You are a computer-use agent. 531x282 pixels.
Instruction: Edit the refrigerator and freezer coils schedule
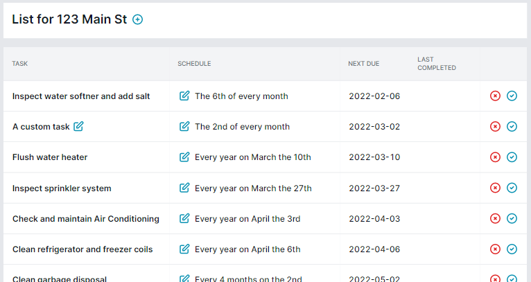pyautogui.click(x=184, y=249)
